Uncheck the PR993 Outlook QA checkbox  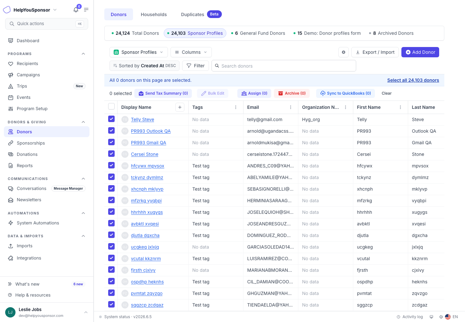coord(111,131)
